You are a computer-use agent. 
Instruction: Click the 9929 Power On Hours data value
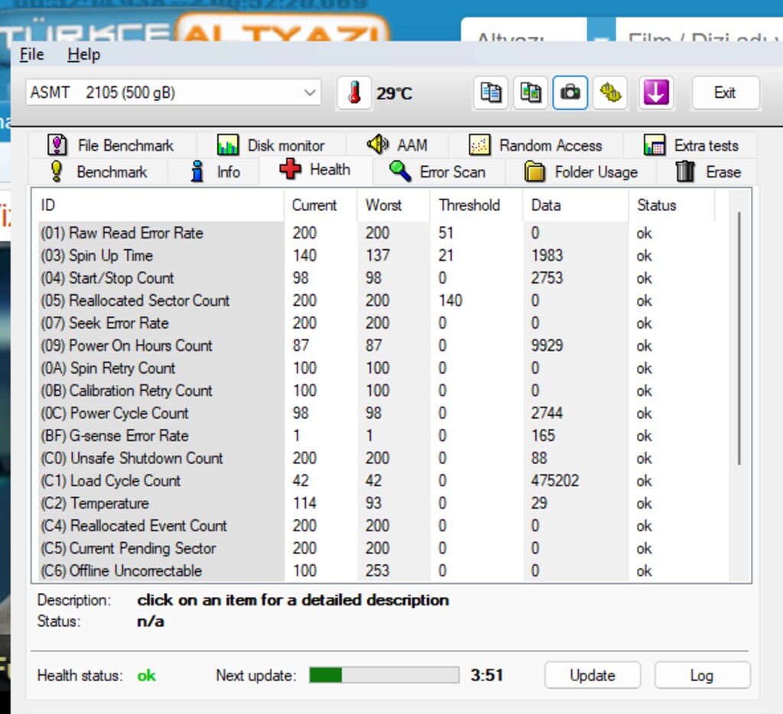547,346
